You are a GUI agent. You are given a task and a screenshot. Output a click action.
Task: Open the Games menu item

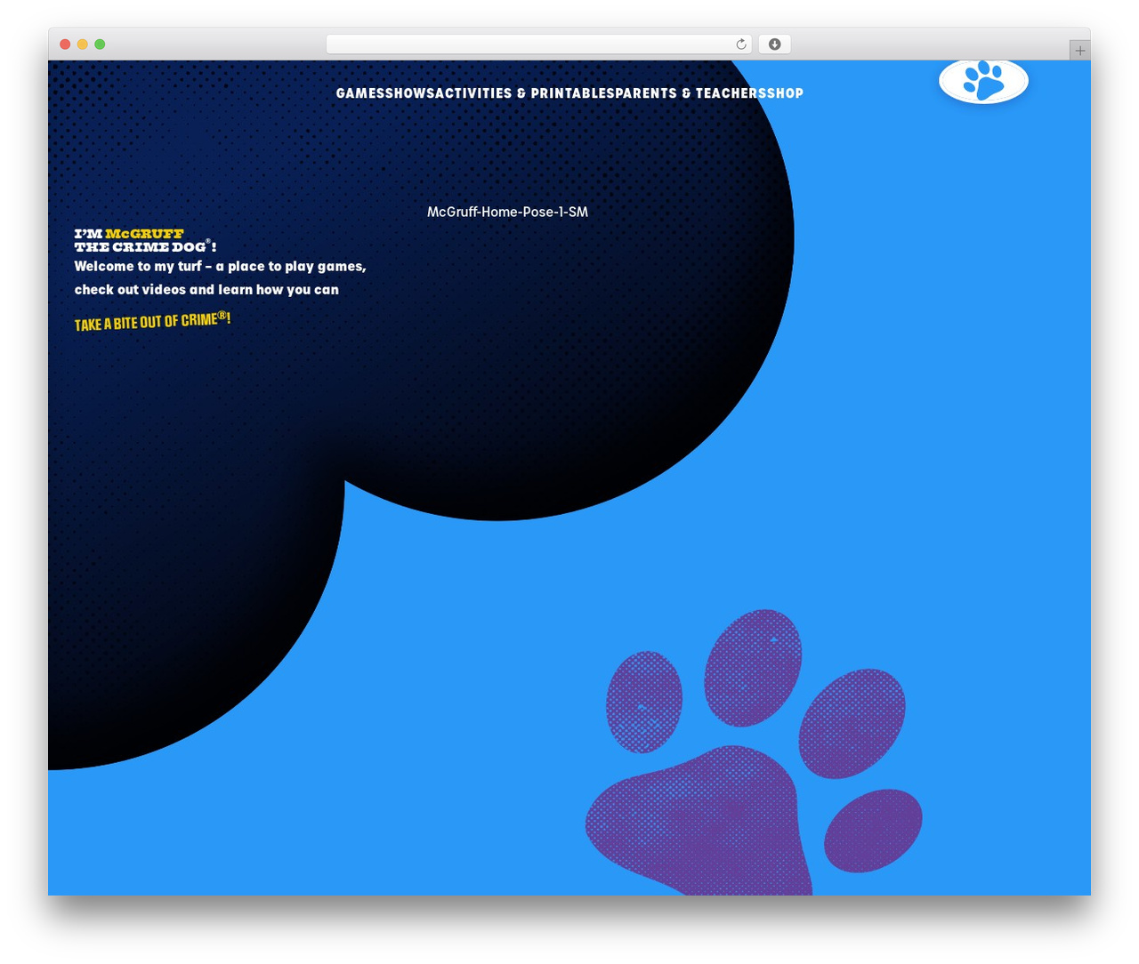(x=359, y=93)
